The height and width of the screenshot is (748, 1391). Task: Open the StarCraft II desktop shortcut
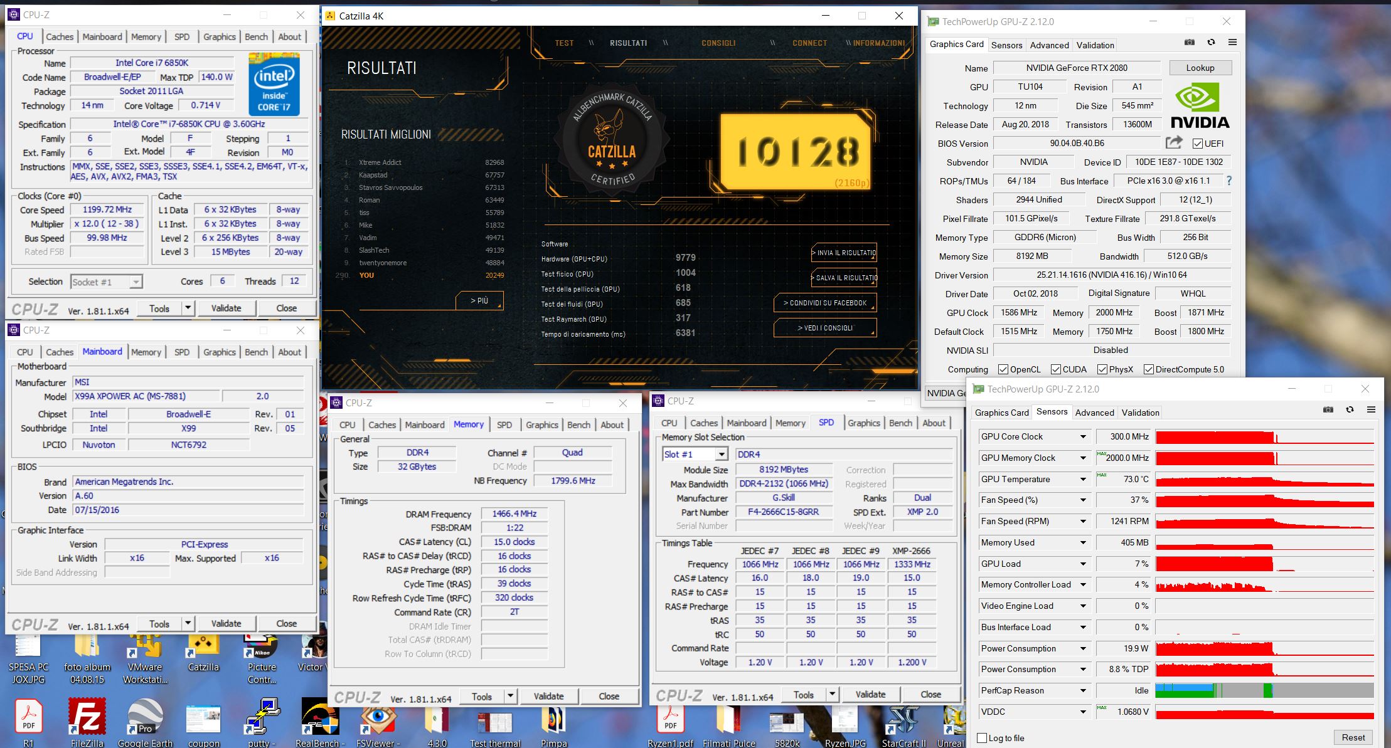pos(903,726)
